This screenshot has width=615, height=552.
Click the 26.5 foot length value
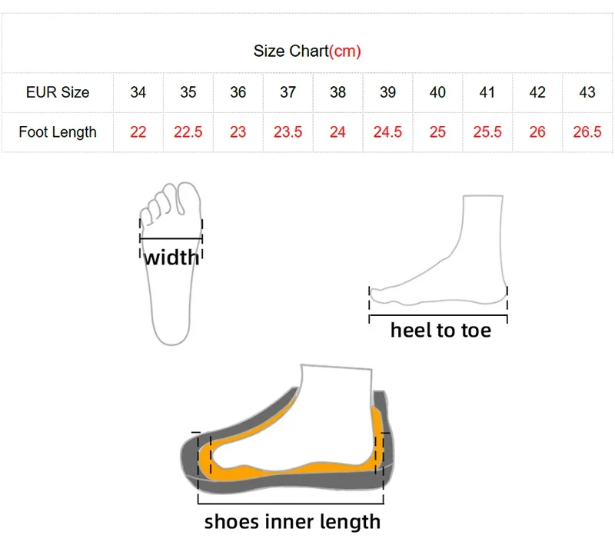coord(587,132)
